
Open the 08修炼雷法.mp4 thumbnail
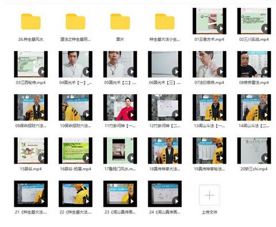[254, 64]
